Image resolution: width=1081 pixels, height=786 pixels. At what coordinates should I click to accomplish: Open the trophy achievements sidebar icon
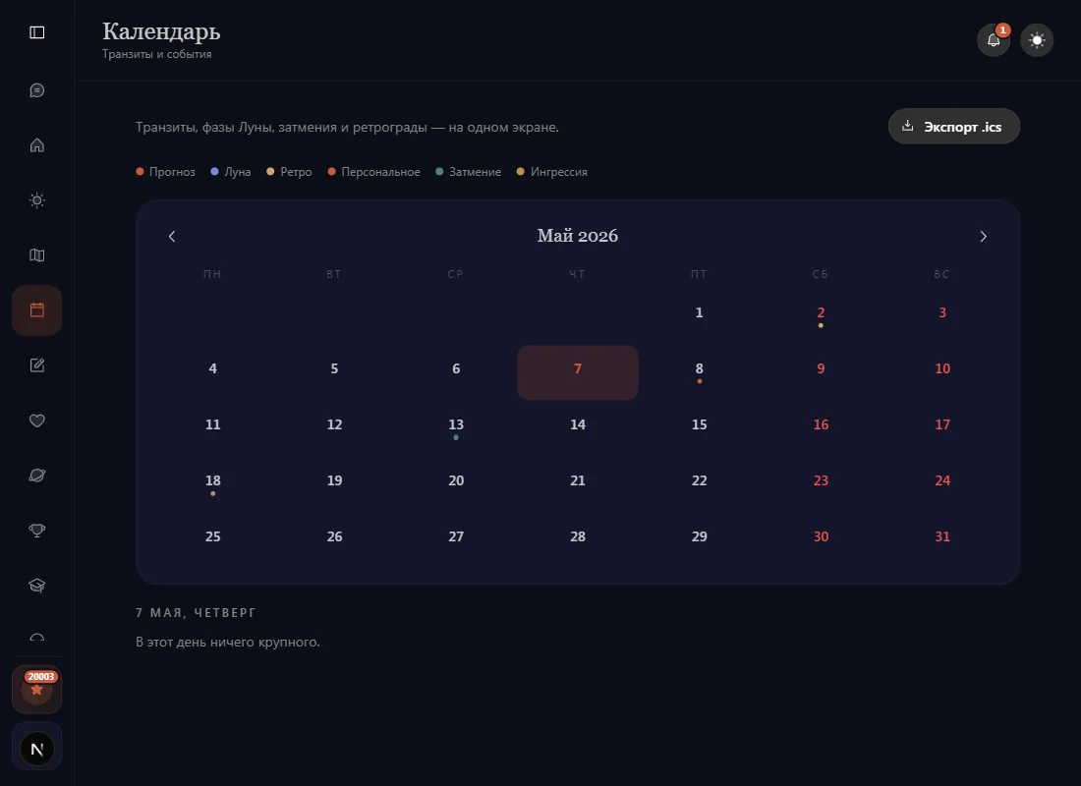(x=37, y=531)
